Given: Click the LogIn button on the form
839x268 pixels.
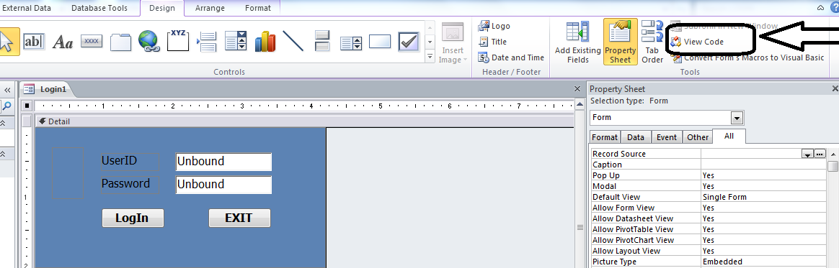Looking at the screenshot, I should pos(133,218).
